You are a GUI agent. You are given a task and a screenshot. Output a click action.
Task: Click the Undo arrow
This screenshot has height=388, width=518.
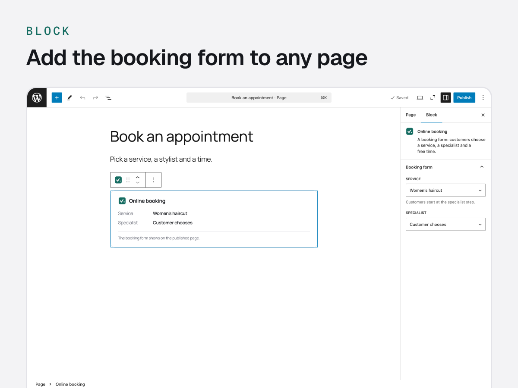pyautogui.click(x=82, y=98)
